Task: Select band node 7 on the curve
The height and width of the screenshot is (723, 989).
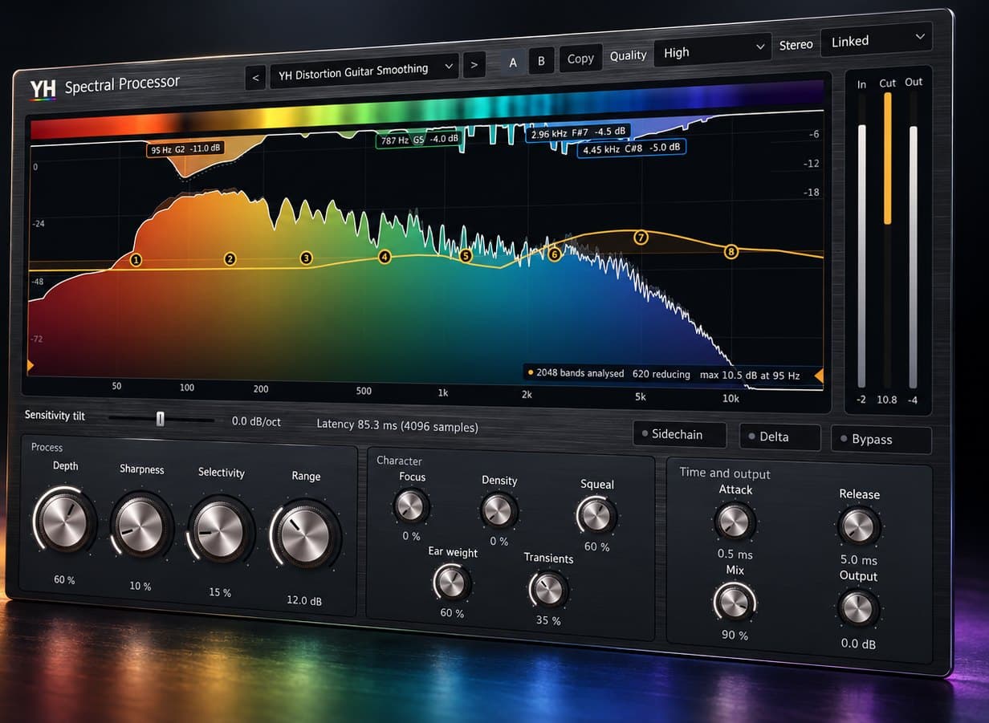Action: pos(641,238)
